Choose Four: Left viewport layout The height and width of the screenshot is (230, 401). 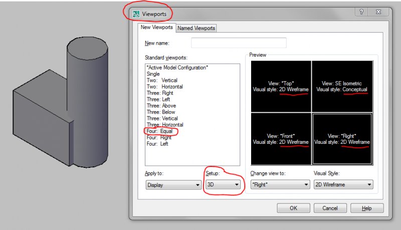click(x=157, y=144)
